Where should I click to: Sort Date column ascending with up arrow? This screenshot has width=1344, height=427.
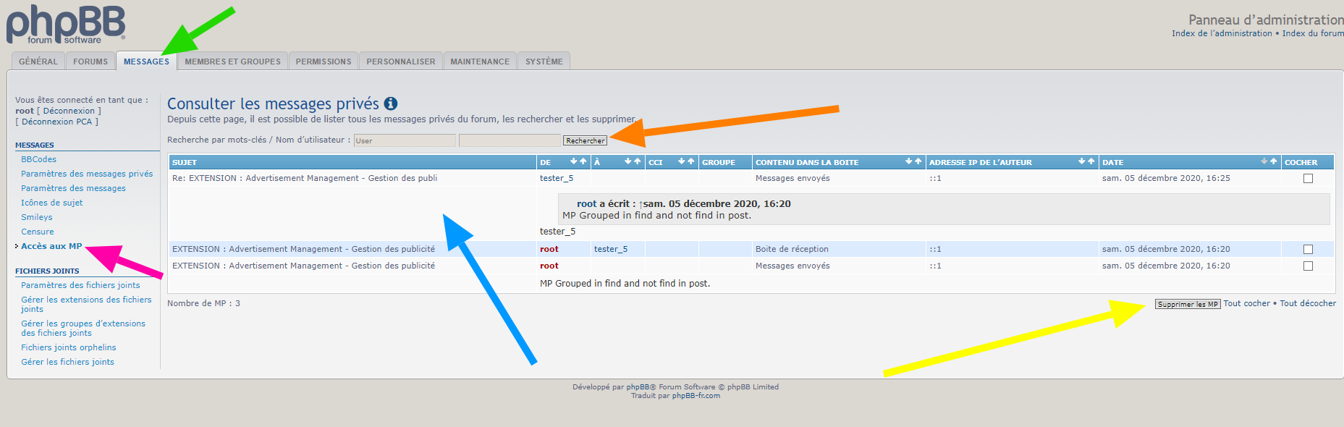(1273, 161)
